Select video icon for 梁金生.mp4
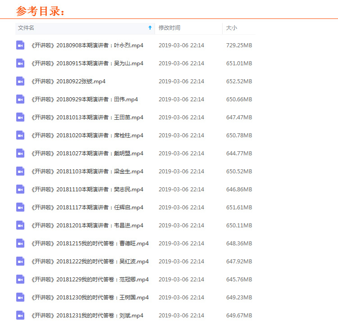 coord(20,171)
